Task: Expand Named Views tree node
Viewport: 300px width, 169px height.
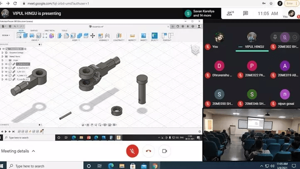Action: tap(2, 57)
